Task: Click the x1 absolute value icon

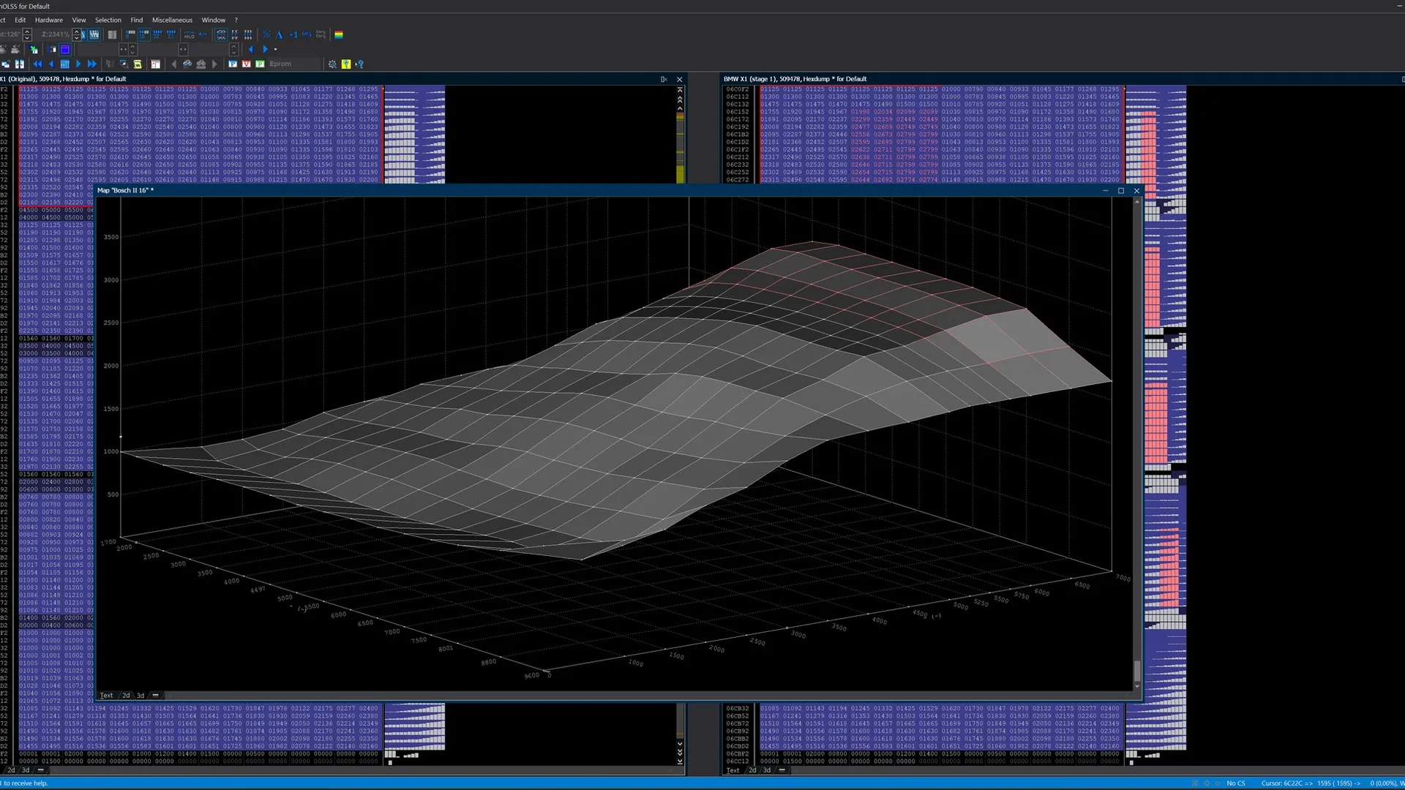Action: [x=293, y=34]
